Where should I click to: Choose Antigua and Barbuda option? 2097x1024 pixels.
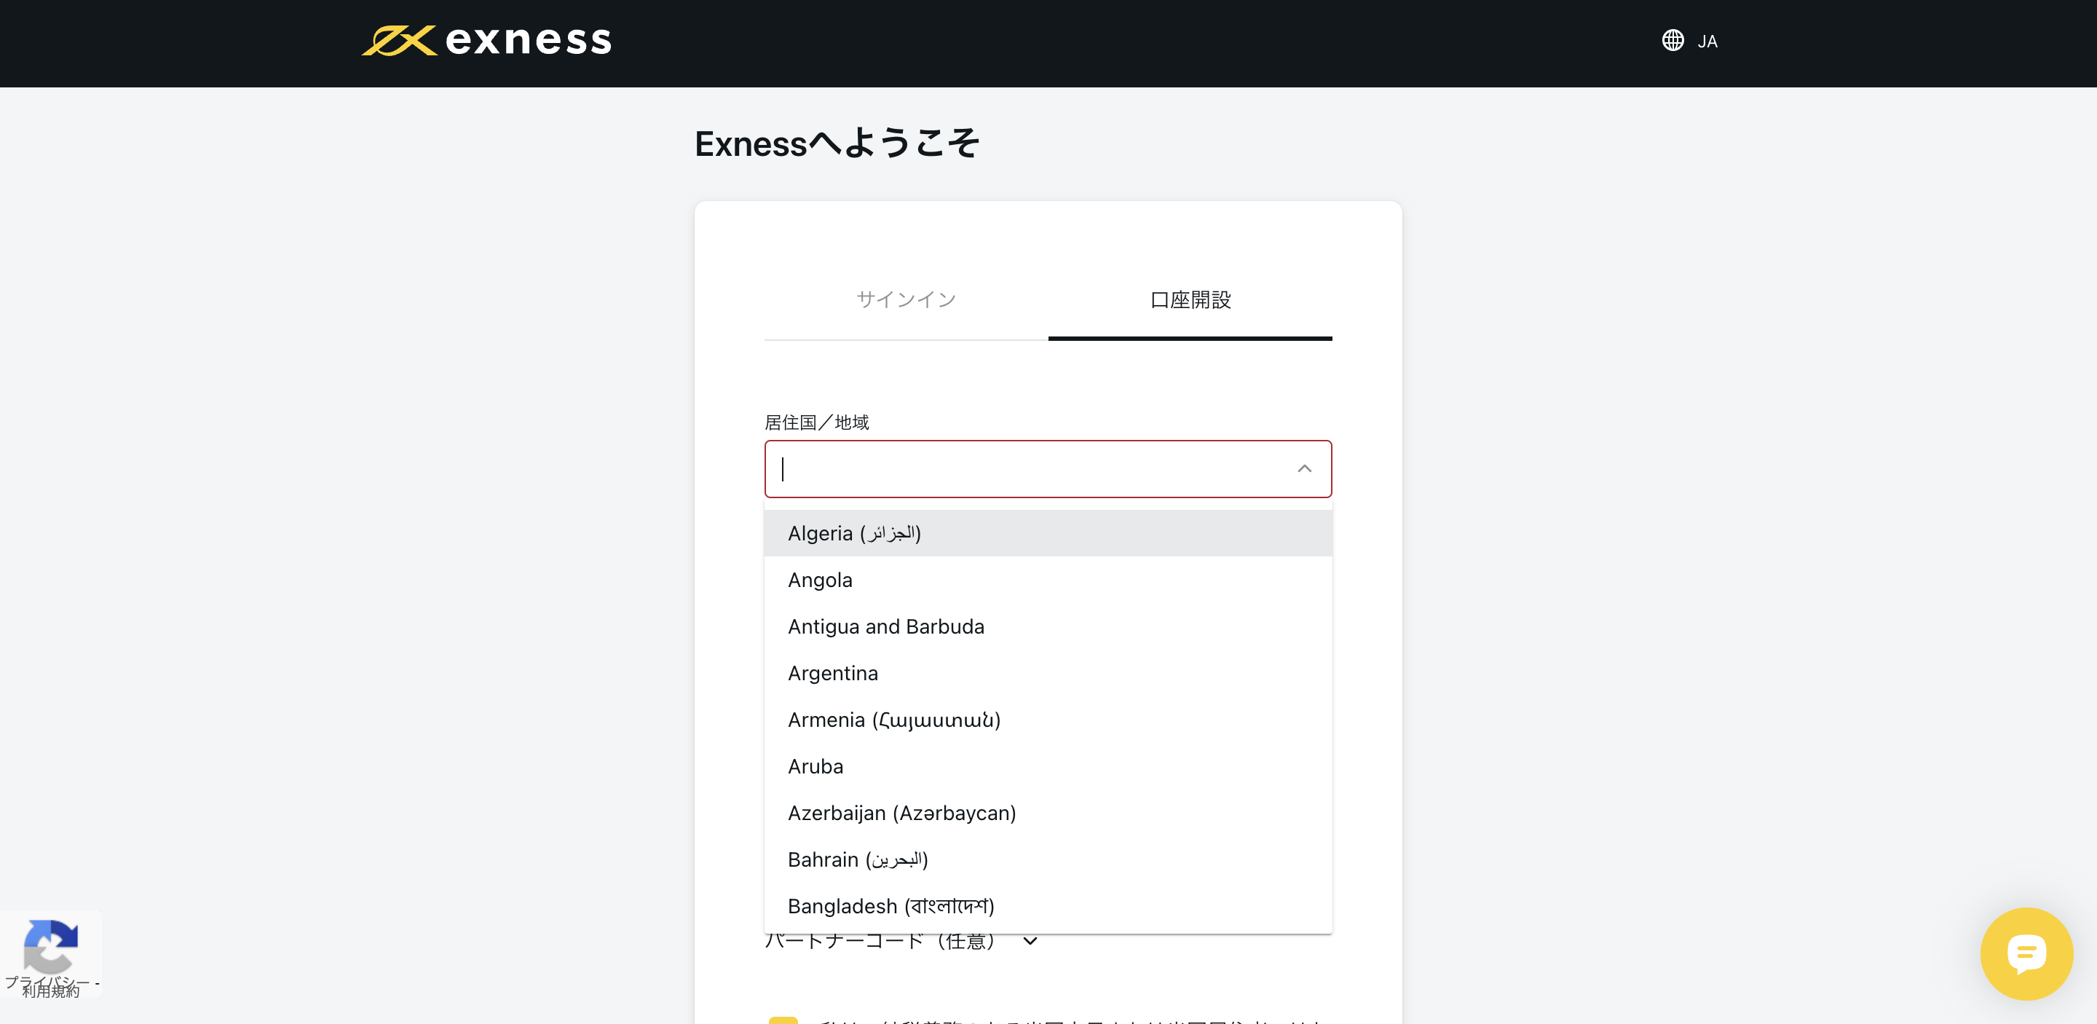click(1048, 627)
